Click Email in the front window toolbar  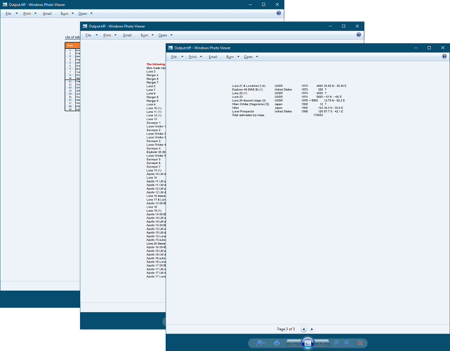[213, 57]
